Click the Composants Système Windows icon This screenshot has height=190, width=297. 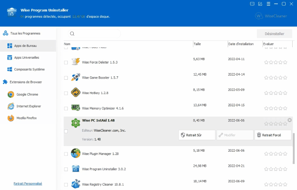pos(10,69)
